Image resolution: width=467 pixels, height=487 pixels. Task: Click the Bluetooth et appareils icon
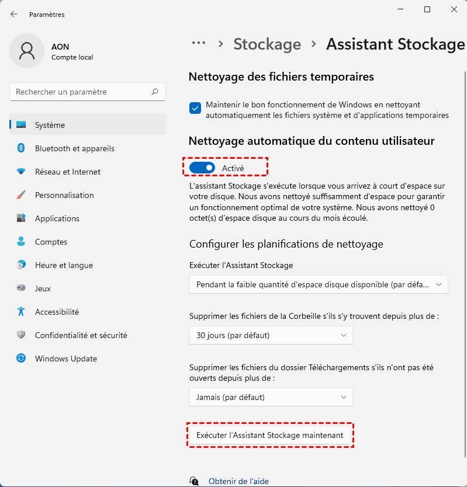point(21,148)
